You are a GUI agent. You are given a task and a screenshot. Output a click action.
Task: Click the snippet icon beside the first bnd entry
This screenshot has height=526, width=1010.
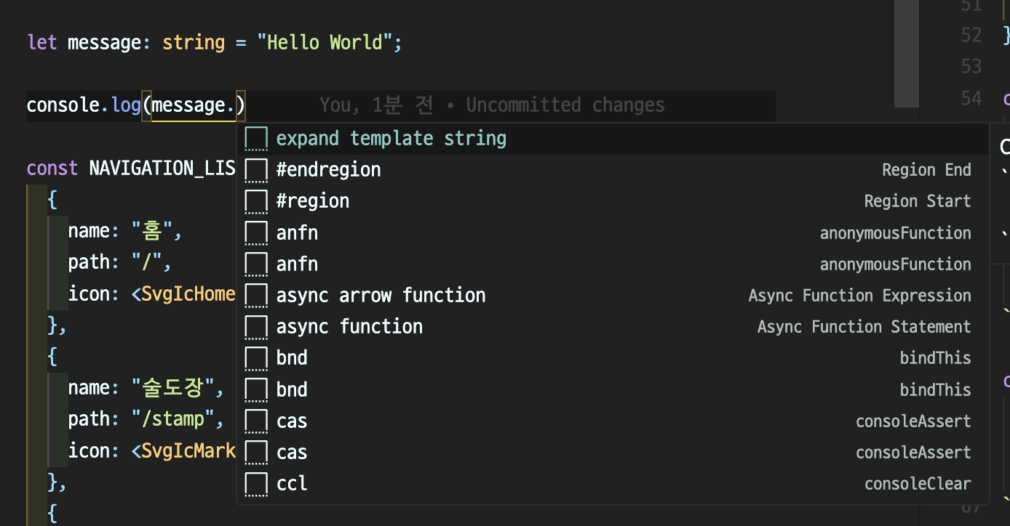256,358
